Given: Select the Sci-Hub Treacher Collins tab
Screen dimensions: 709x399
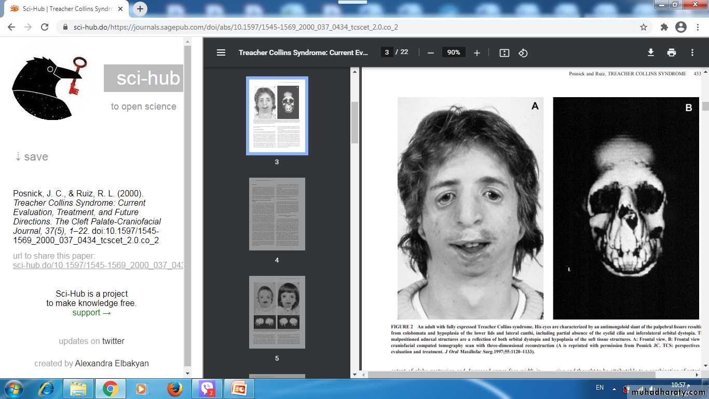Looking at the screenshot, I should click(x=65, y=9).
